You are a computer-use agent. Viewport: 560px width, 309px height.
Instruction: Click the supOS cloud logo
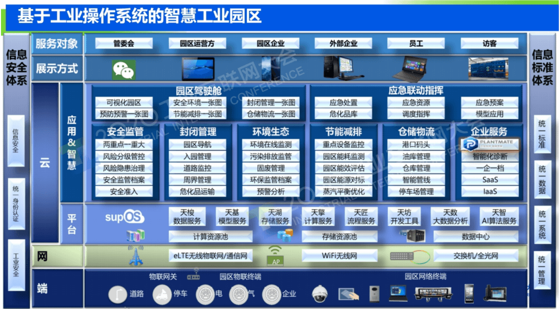(125, 217)
